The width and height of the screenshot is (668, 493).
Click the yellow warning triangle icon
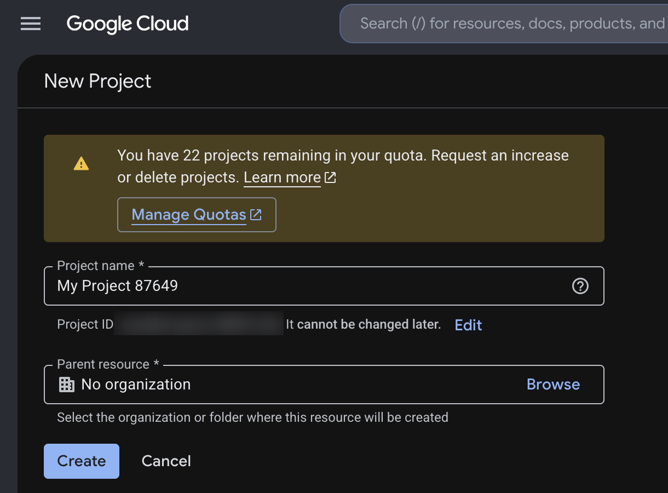tap(81, 163)
